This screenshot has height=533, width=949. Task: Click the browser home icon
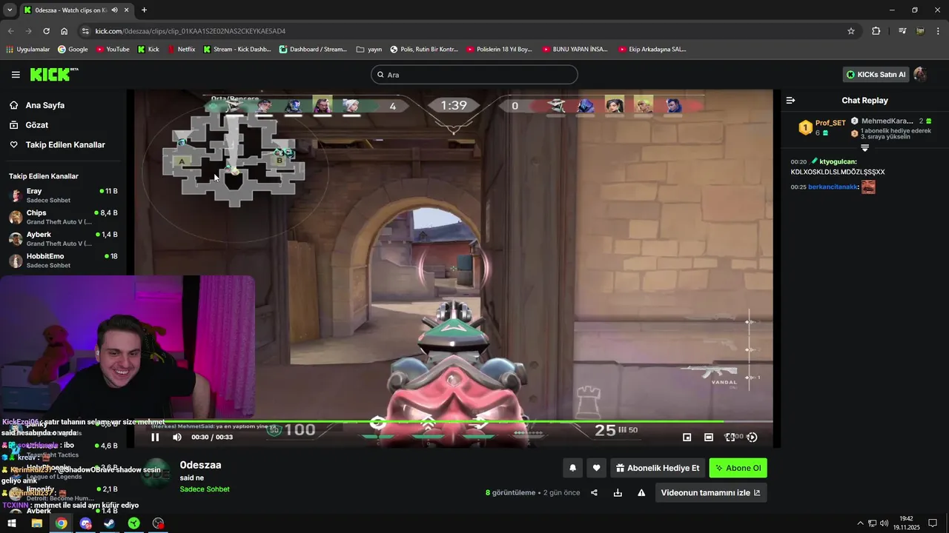[x=65, y=31]
